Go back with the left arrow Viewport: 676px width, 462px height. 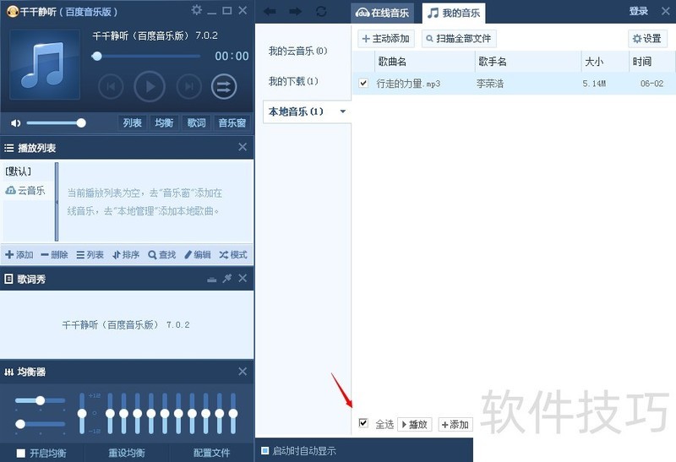(x=270, y=11)
